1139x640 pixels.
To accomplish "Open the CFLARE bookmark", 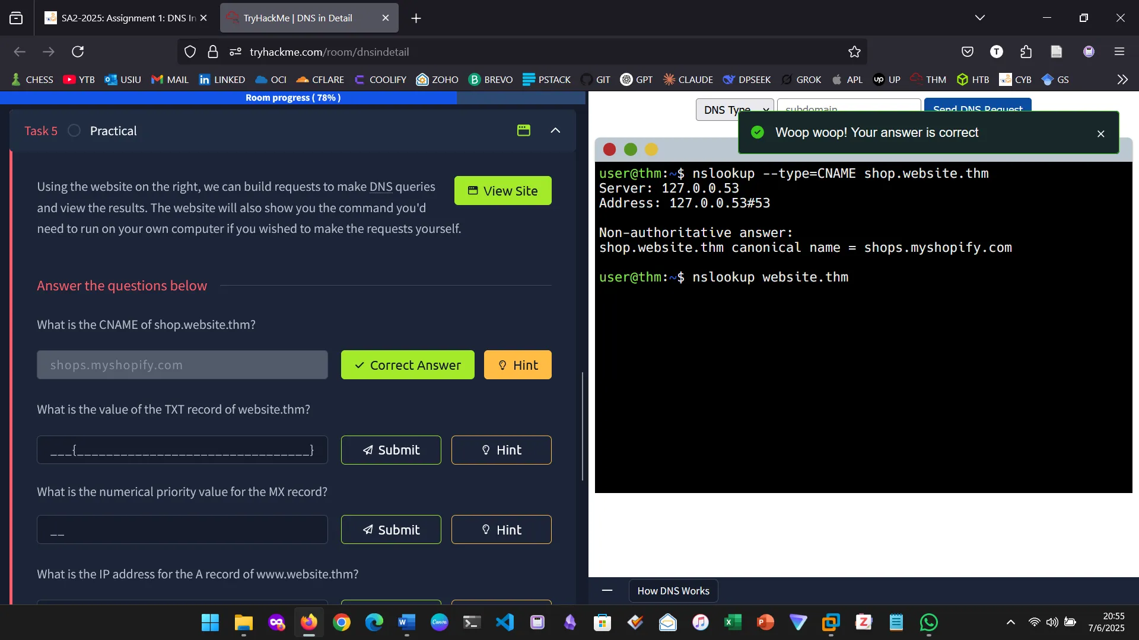I will pos(320,79).
